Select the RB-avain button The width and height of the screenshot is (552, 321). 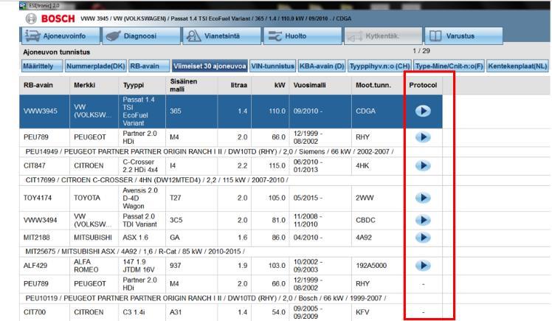pyautogui.click(x=149, y=66)
